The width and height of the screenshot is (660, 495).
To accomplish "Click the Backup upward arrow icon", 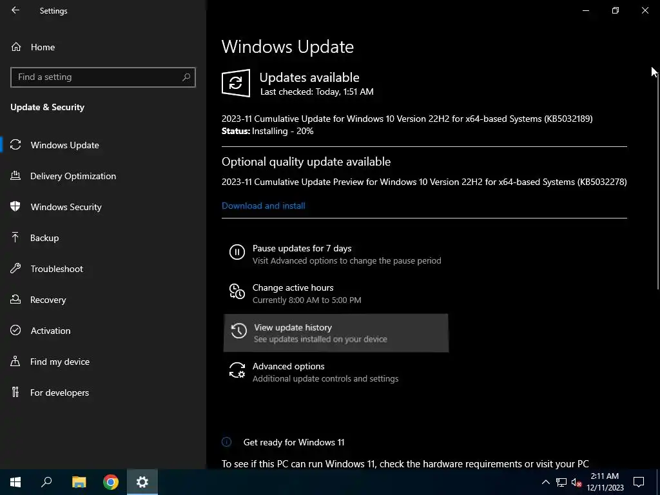I will click(x=15, y=238).
